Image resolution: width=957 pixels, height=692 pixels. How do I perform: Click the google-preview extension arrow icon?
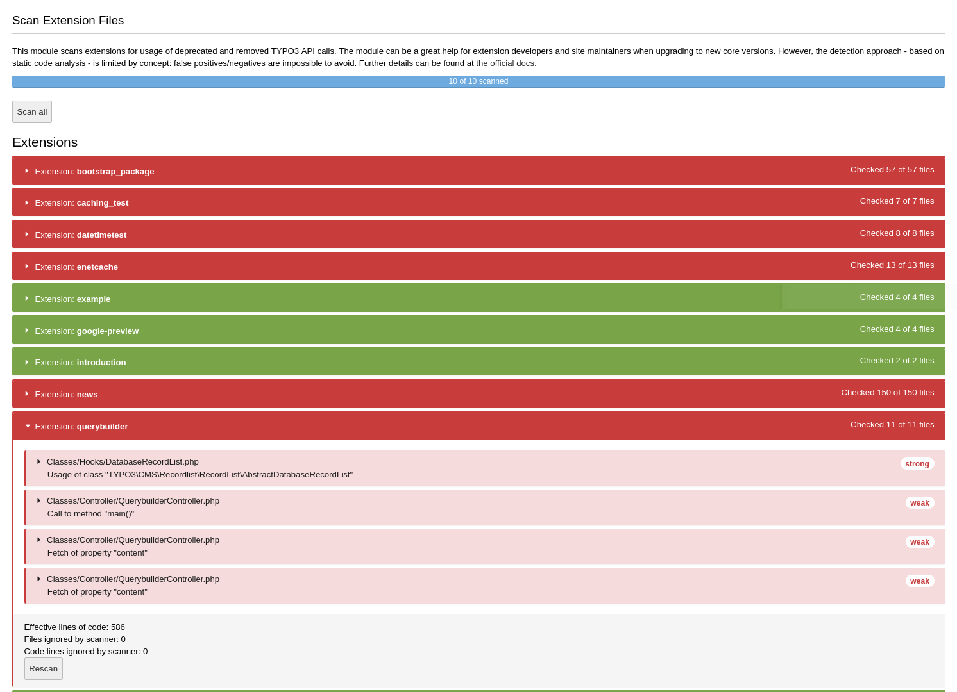click(27, 331)
